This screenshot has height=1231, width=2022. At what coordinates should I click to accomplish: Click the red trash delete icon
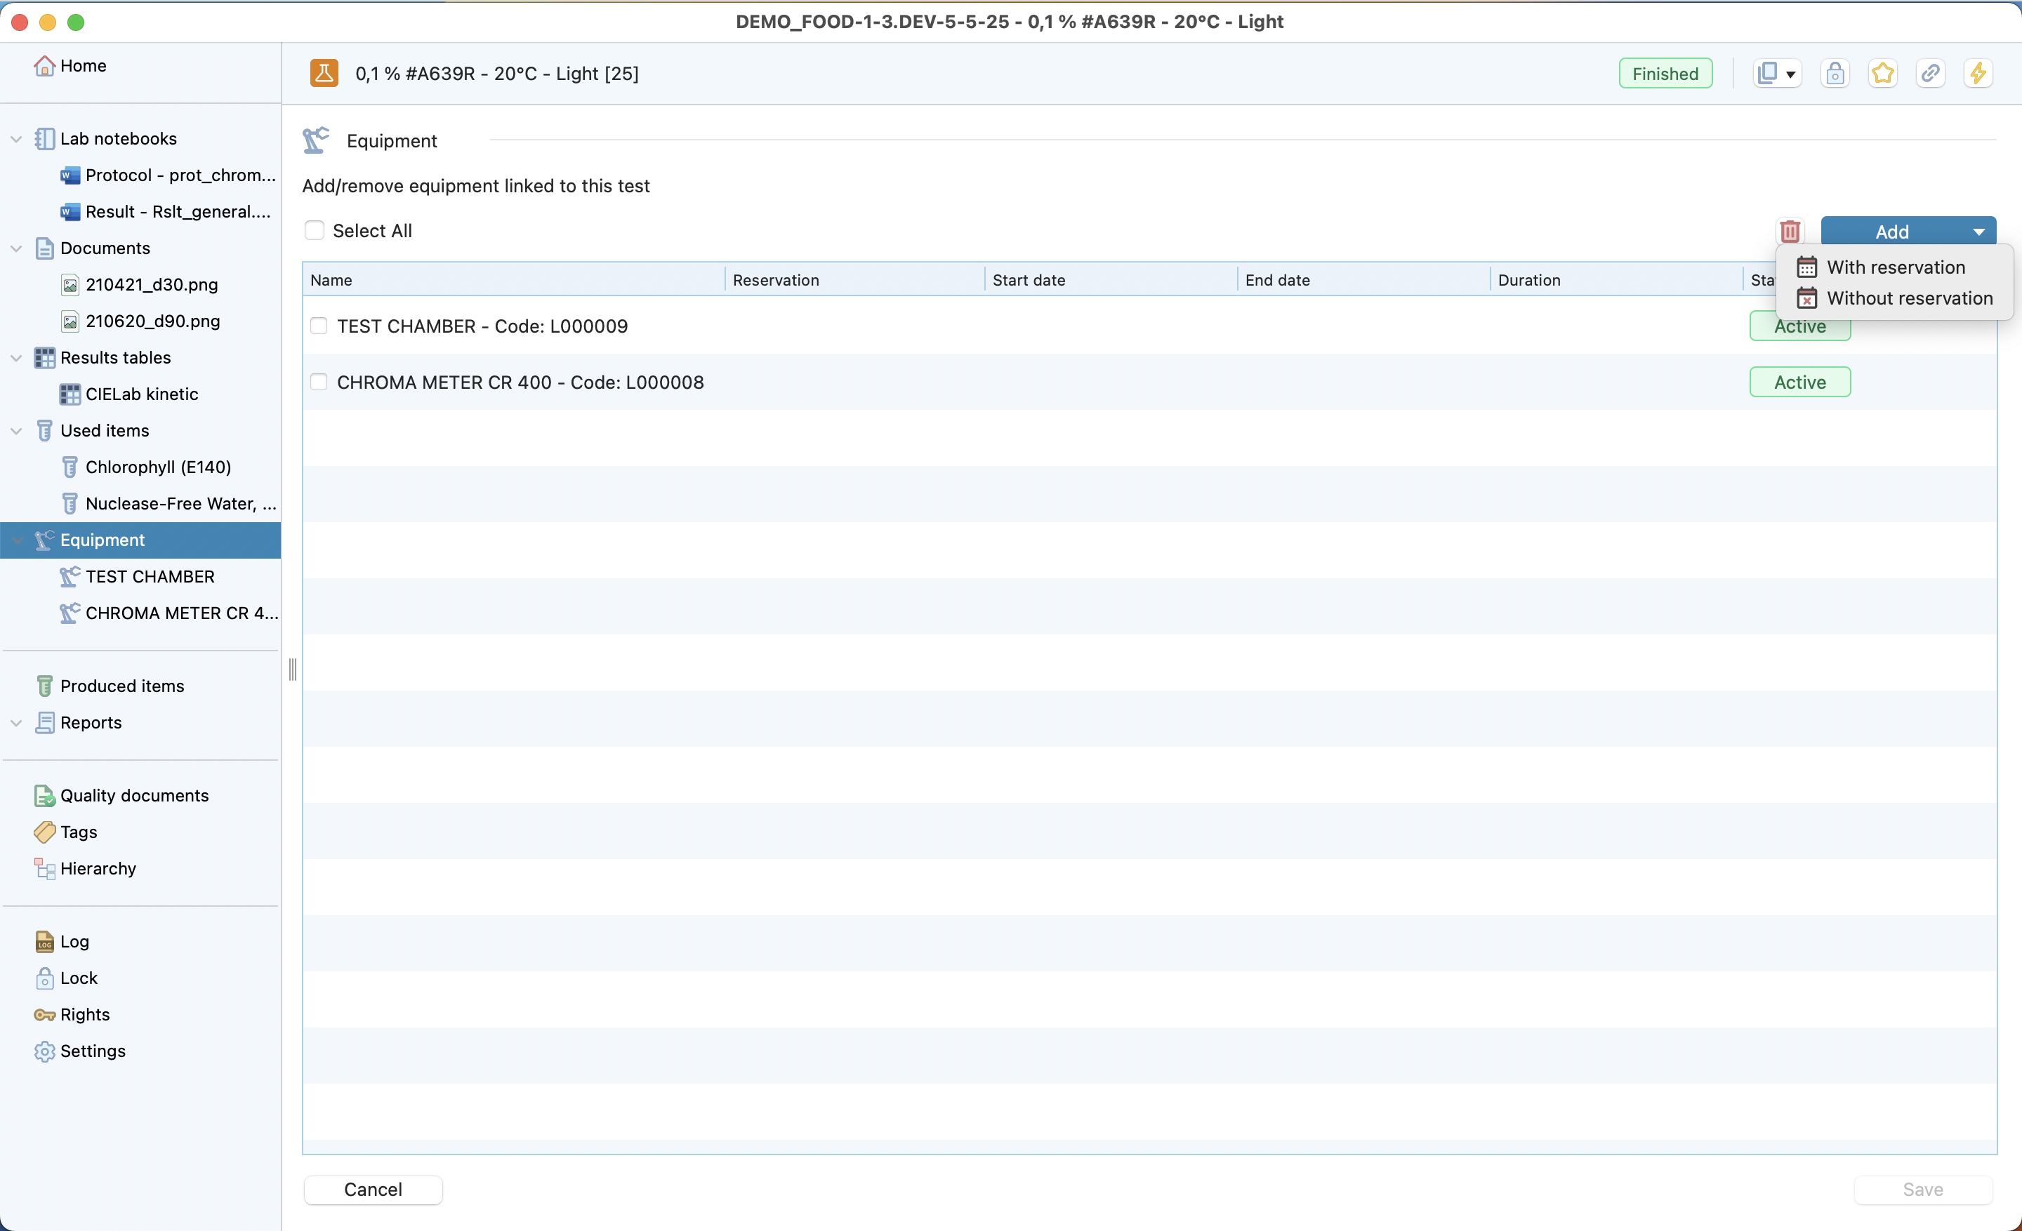(1790, 232)
